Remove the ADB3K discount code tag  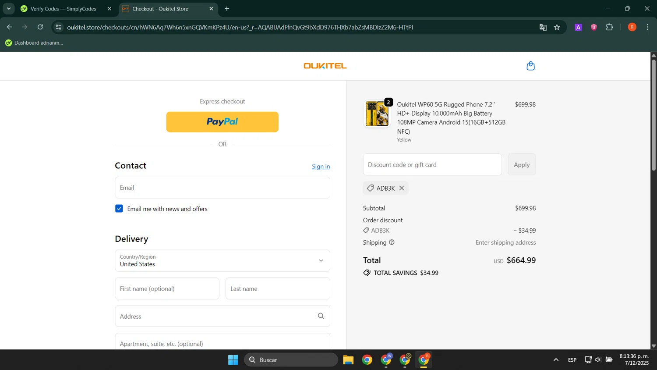402,188
